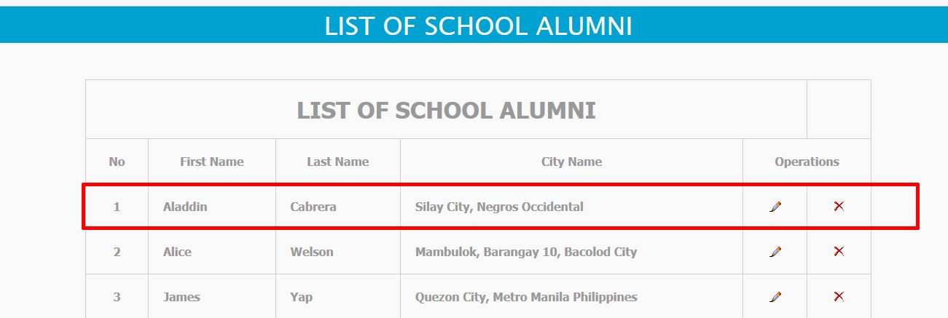This screenshot has height=318, width=948.
Task: Click the No column header
Action: tap(117, 162)
